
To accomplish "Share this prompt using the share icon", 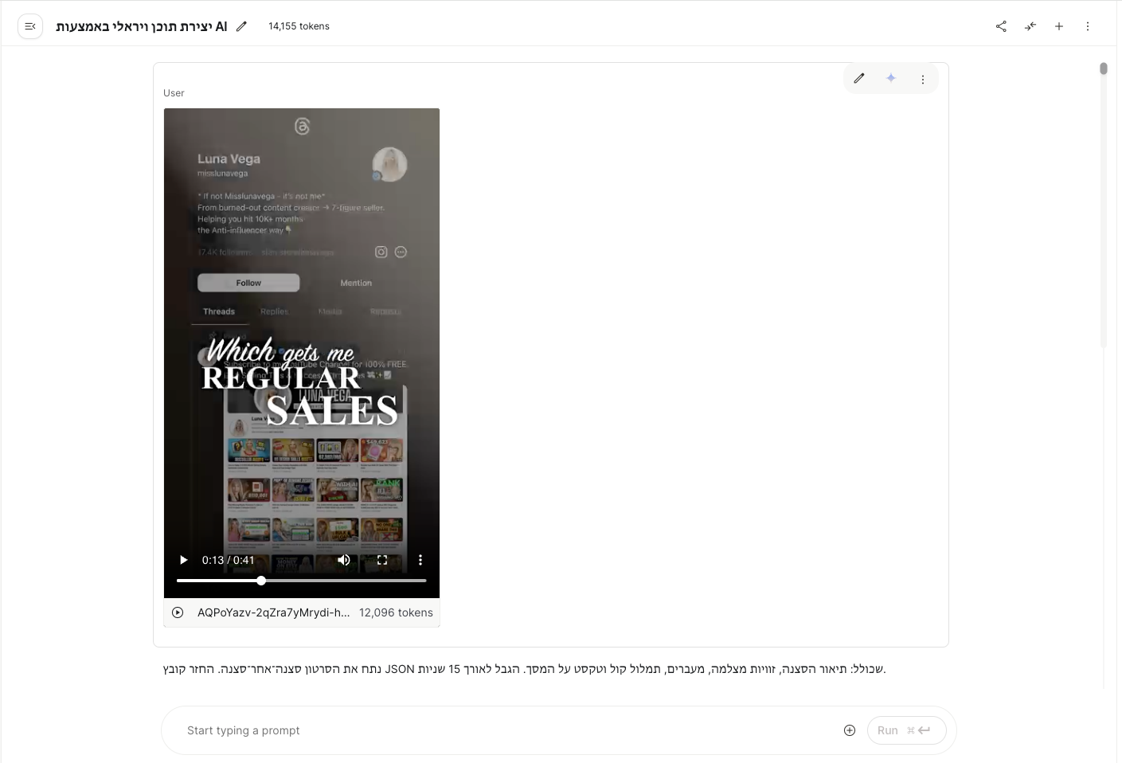I will click(x=1001, y=26).
